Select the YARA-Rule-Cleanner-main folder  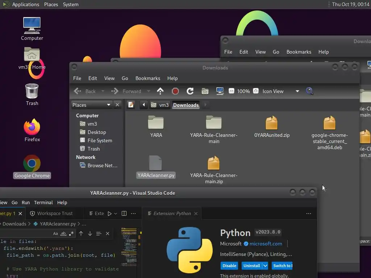pyautogui.click(x=214, y=130)
